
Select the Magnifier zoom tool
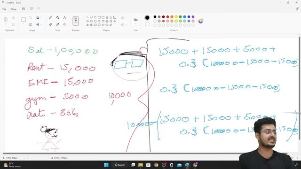65,24
